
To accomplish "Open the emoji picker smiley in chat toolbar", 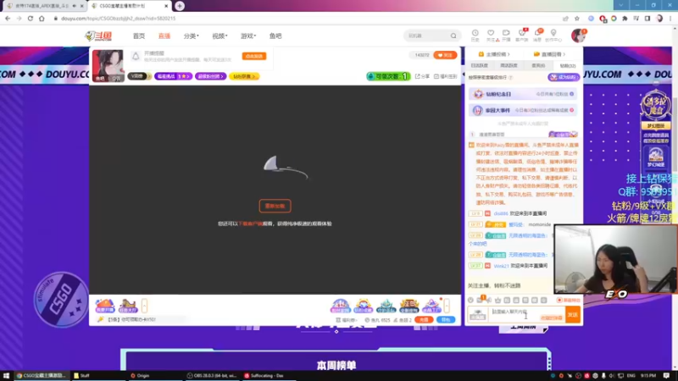I will point(471,300).
